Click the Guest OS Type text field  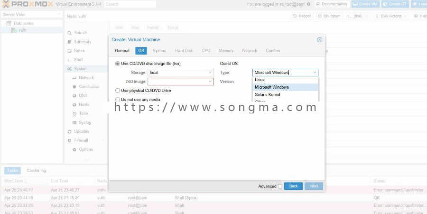point(282,73)
